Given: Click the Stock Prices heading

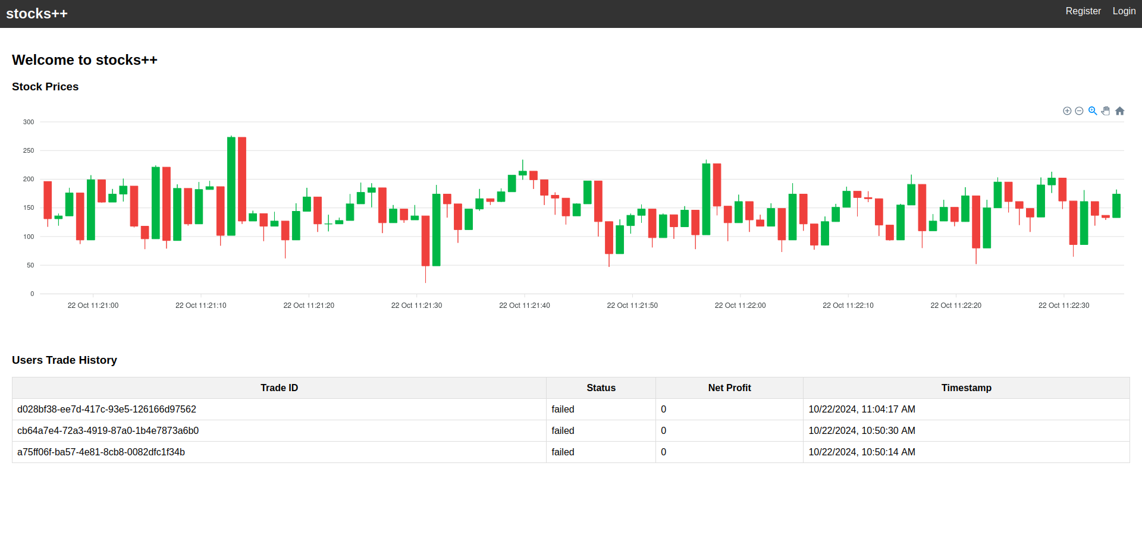Looking at the screenshot, I should point(45,87).
